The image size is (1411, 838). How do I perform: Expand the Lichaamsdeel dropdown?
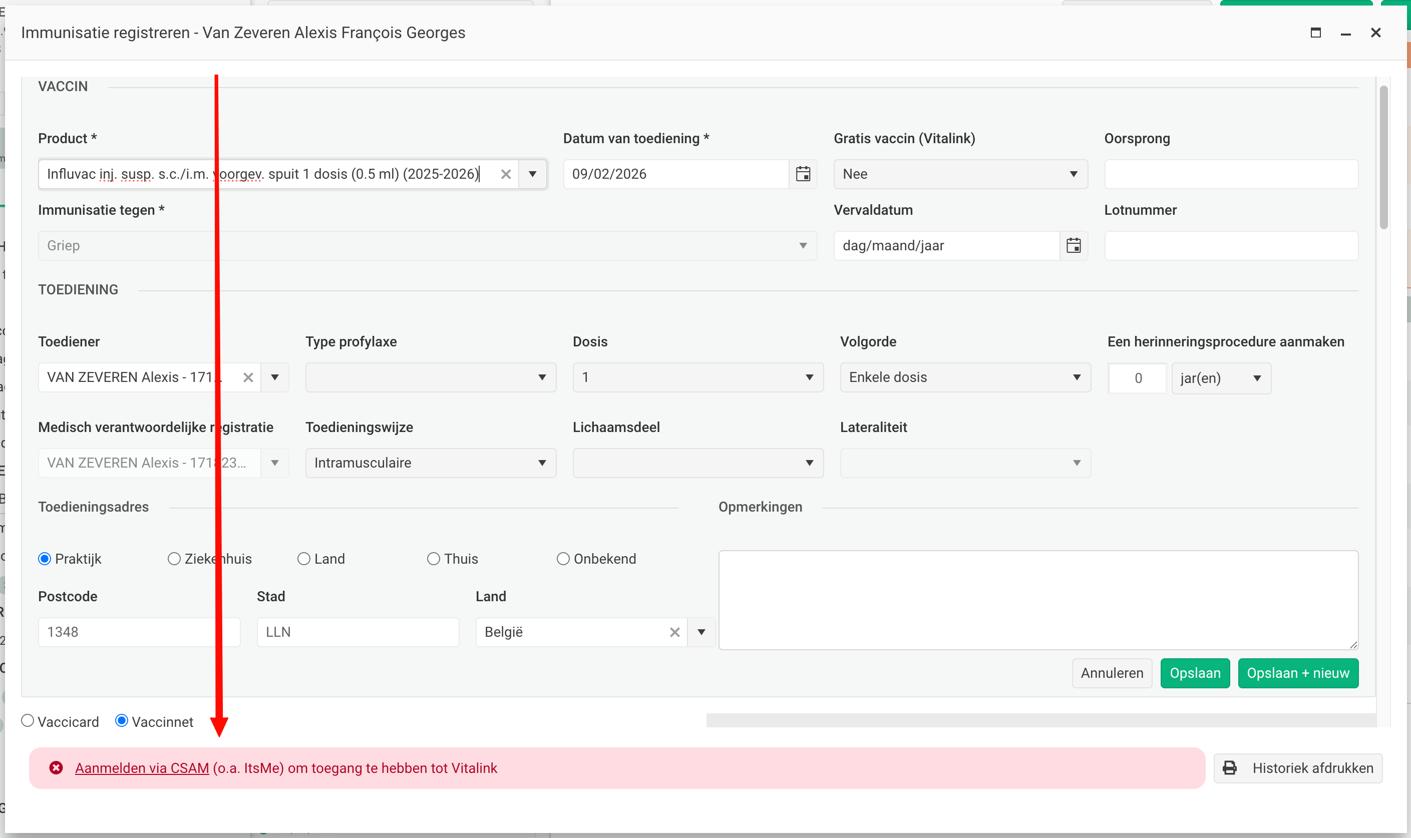(x=697, y=463)
